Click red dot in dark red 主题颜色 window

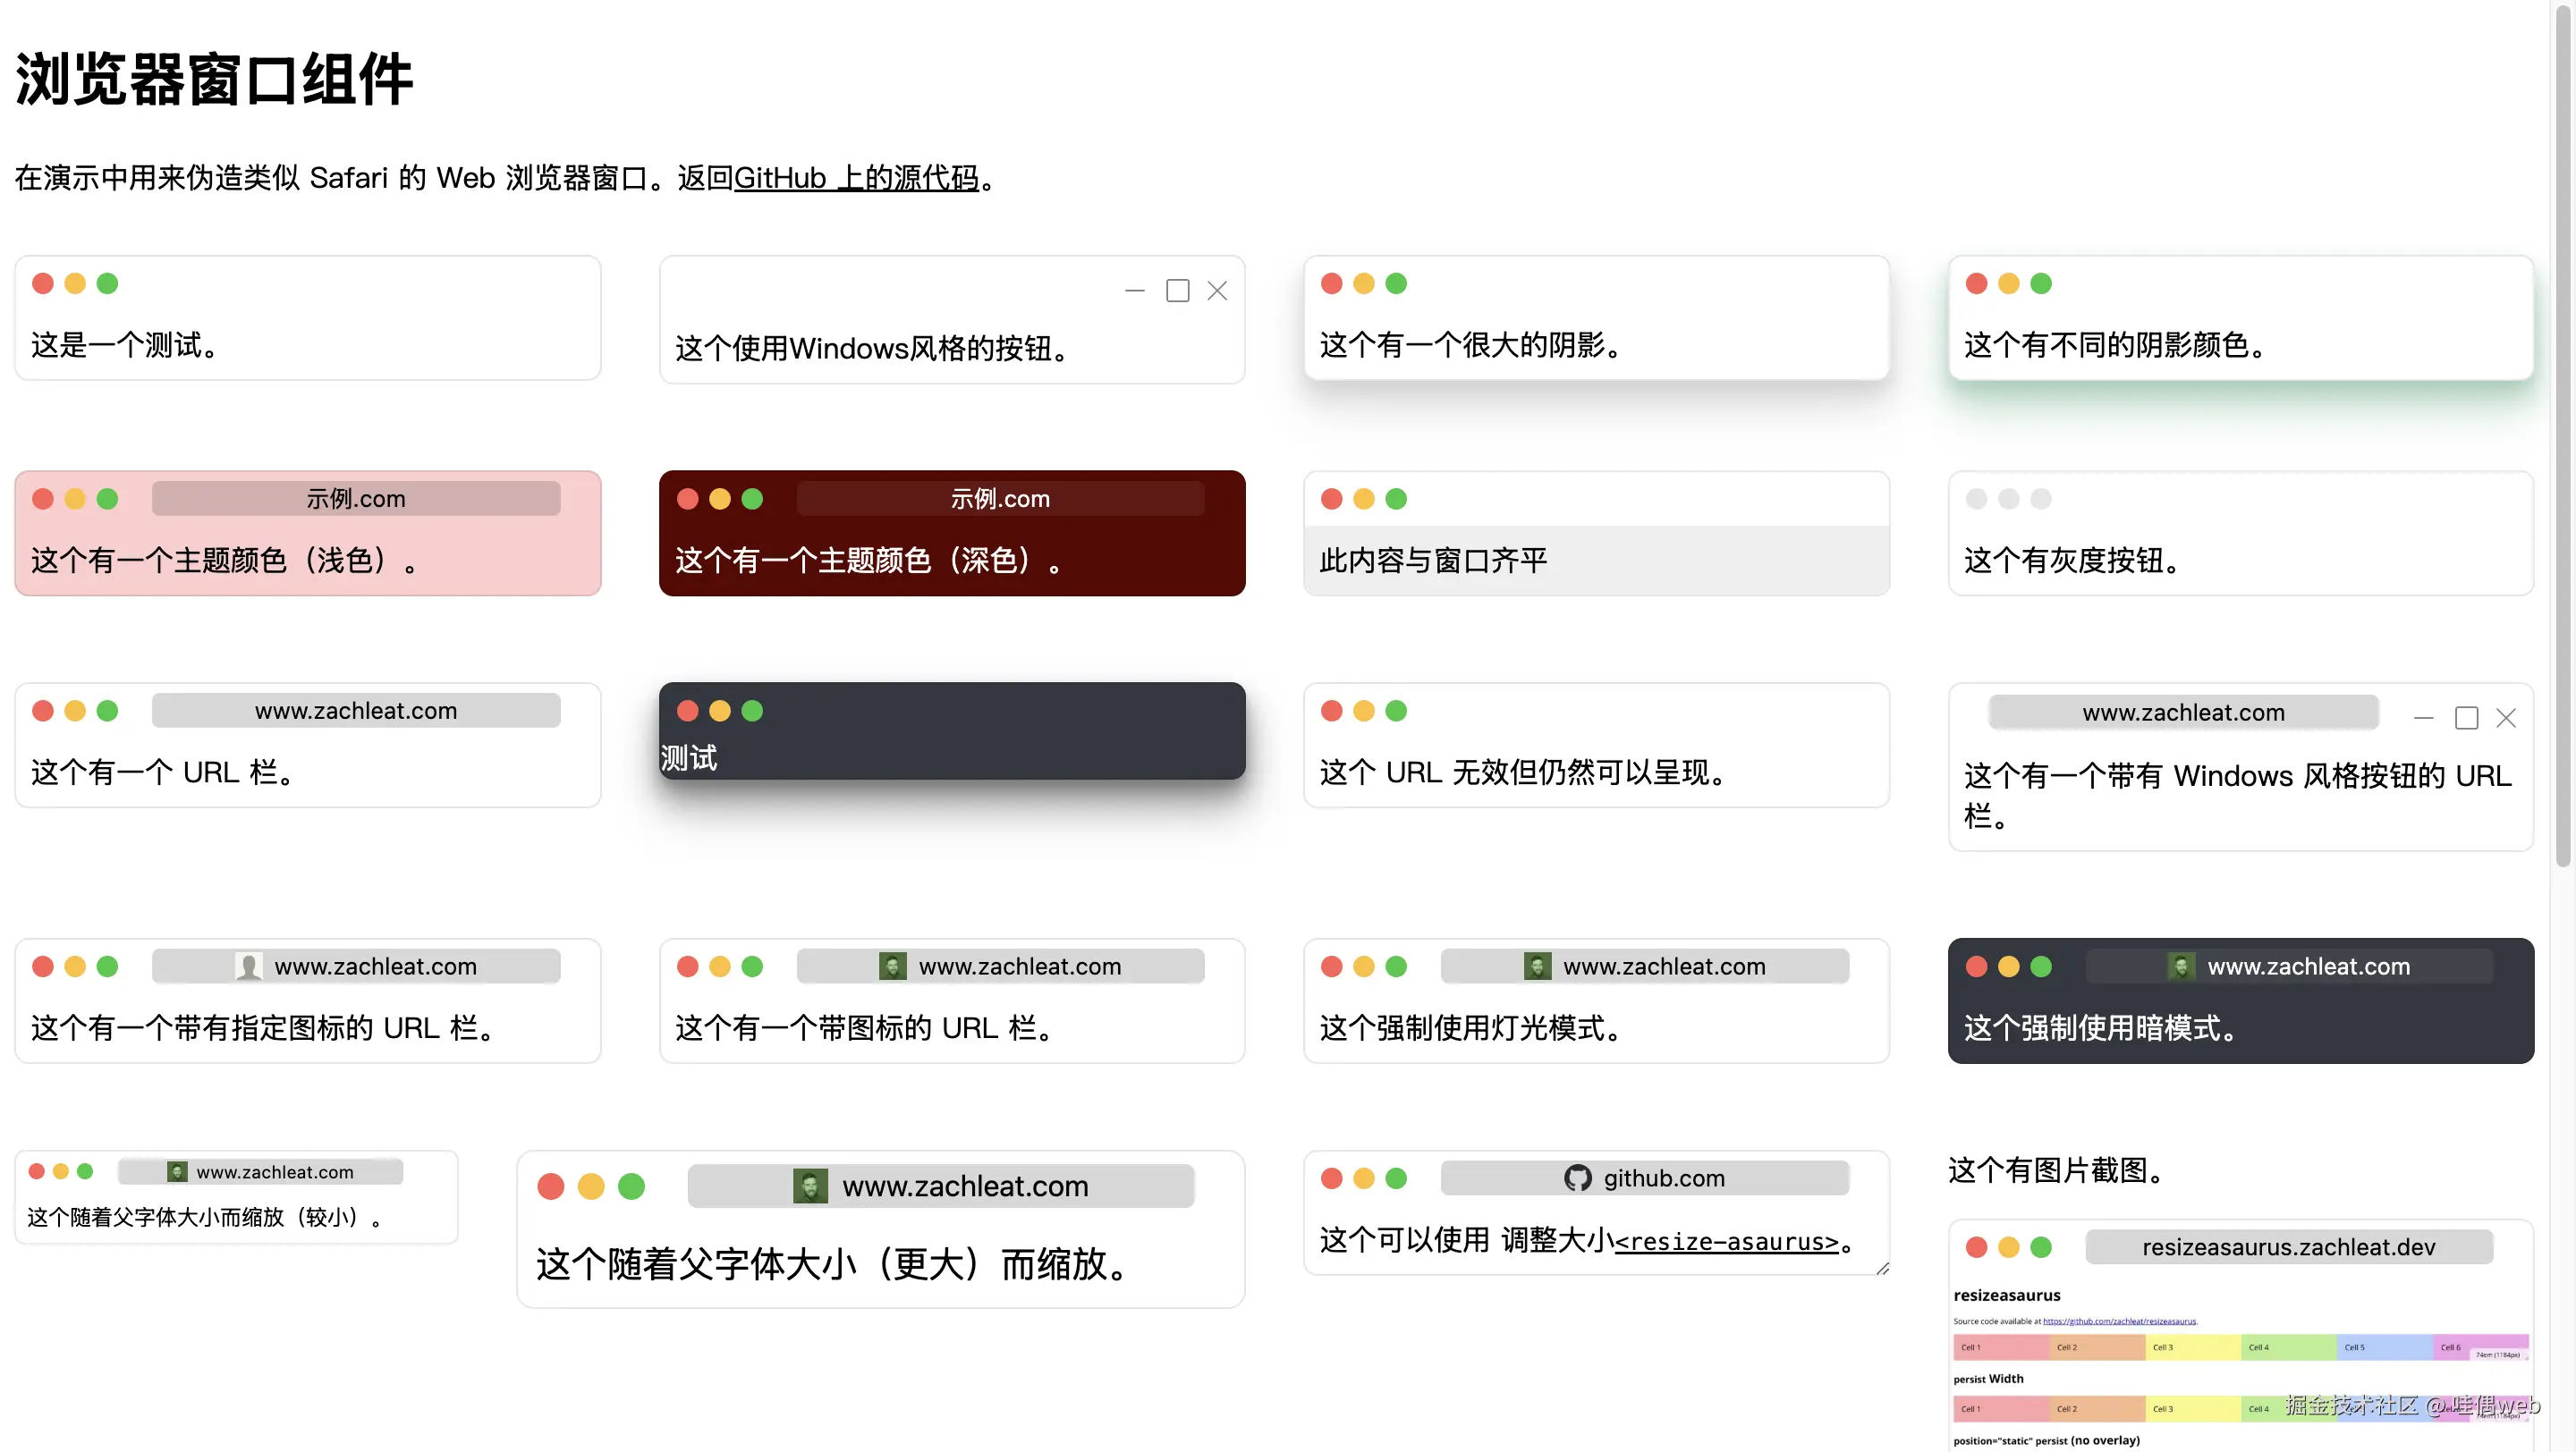(687, 499)
